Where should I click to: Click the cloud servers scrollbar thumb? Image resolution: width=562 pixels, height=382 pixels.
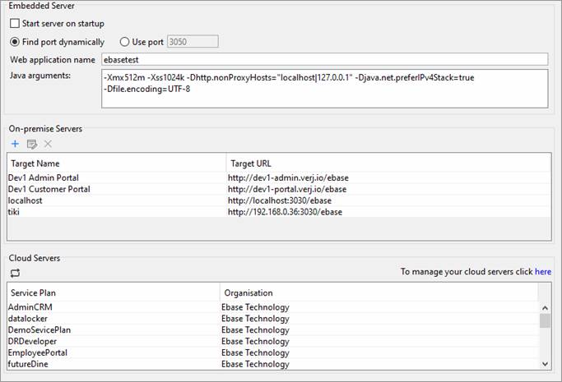click(x=546, y=321)
